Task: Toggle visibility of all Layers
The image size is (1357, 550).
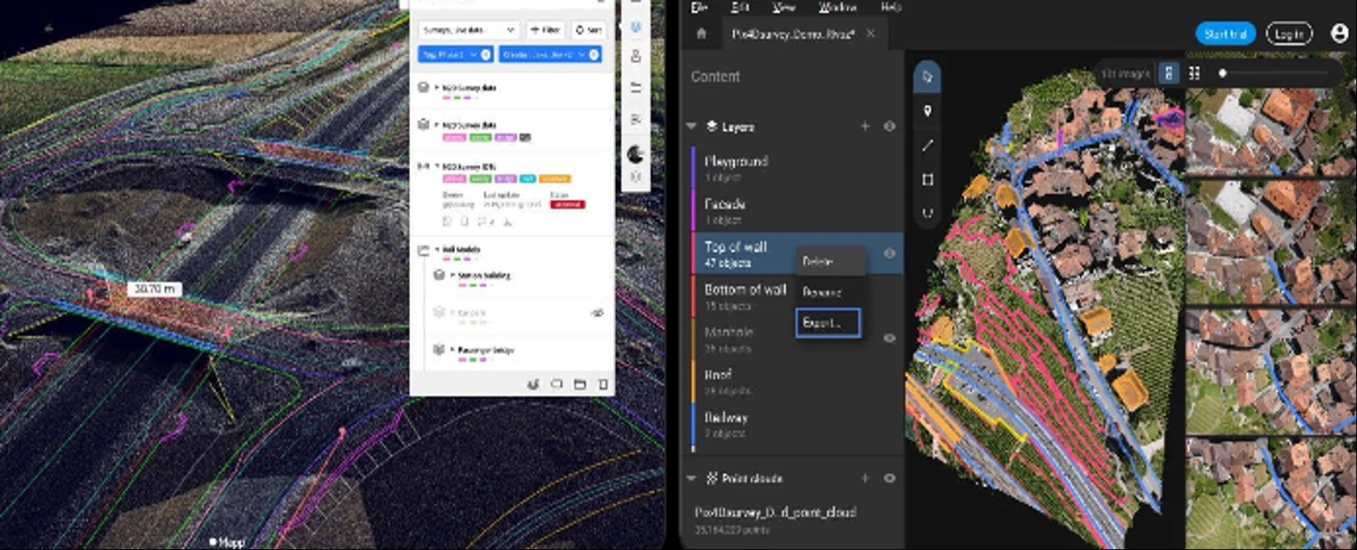Action: click(x=889, y=126)
